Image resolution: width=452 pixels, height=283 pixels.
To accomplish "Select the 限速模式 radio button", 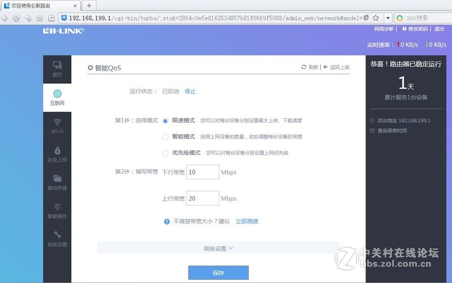I will pyautogui.click(x=165, y=121).
